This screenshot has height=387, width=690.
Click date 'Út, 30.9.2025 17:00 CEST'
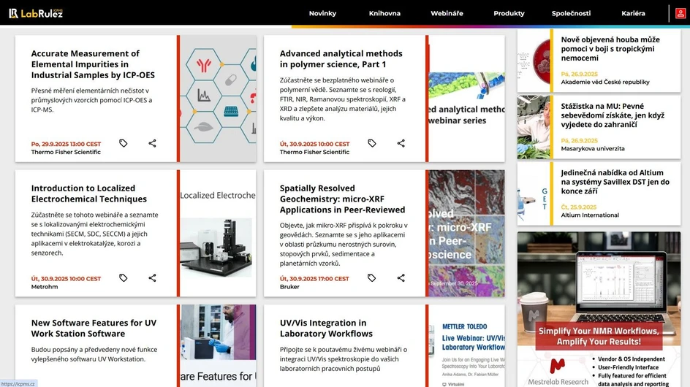coord(314,278)
